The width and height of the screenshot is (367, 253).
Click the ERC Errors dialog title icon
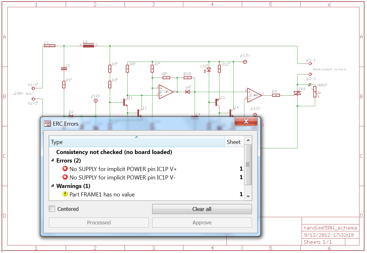tap(47, 124)
